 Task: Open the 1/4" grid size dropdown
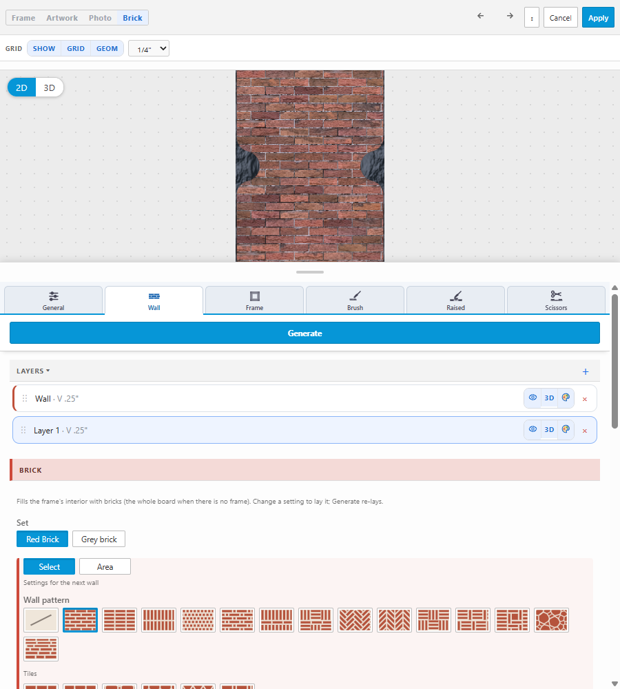(x=149, y=49)
